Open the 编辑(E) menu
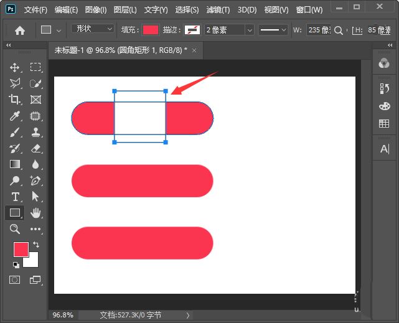Viewport: 399px width, 323px height. (66, 10)
